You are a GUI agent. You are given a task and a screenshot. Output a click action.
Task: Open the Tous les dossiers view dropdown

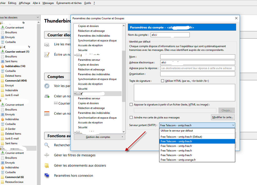tap(38, 17)
